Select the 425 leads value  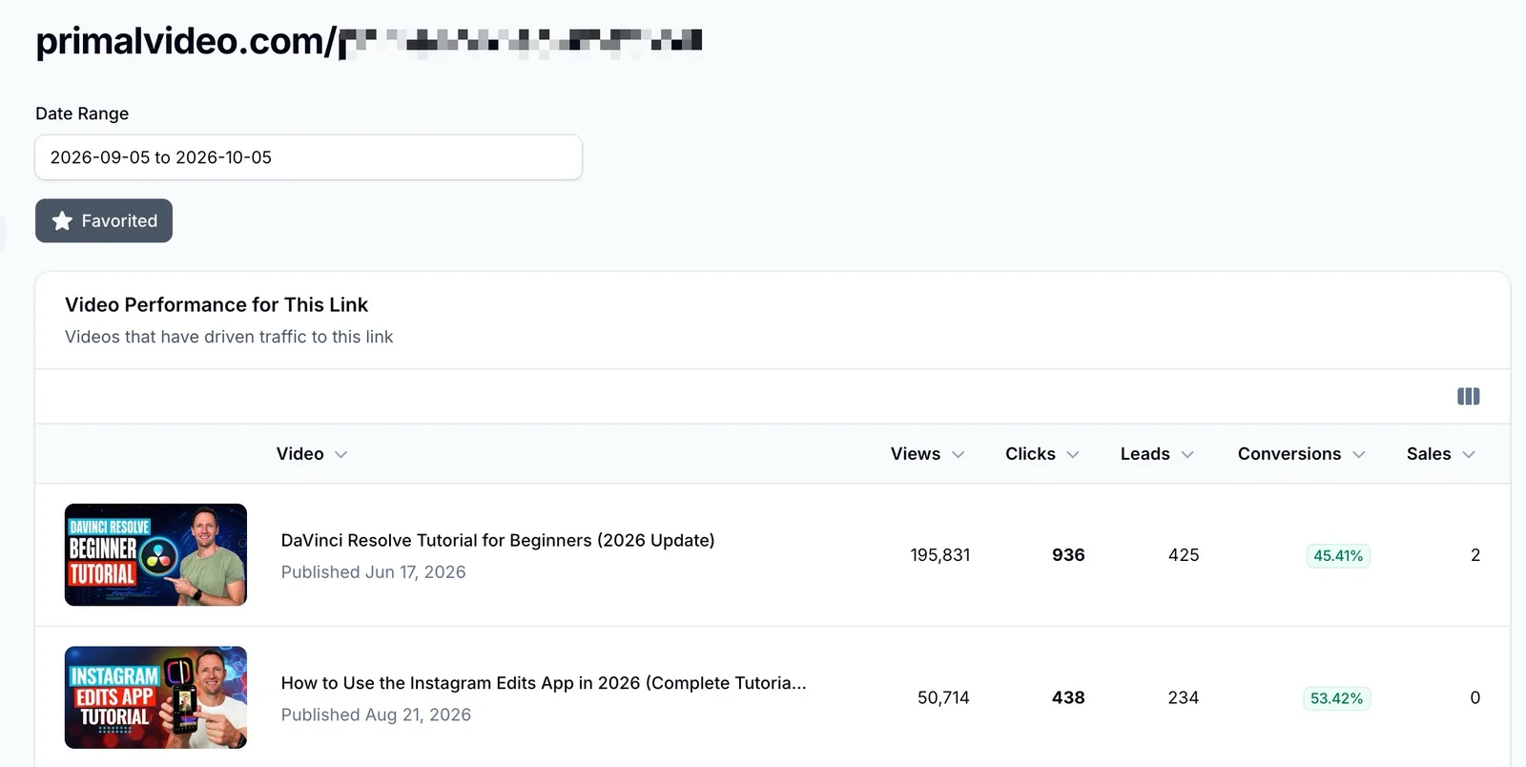(x=1184, y=555)
